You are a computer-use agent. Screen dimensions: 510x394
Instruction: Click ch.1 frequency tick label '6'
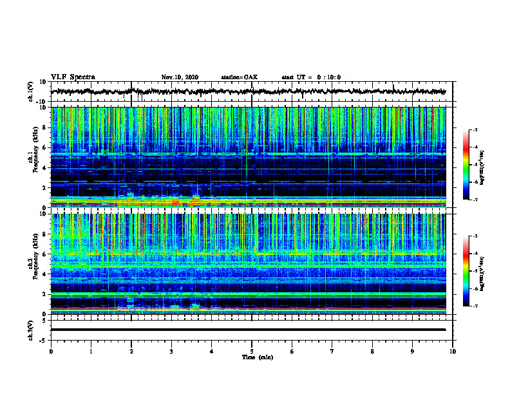pyautogui.click(x=44, y=147)
